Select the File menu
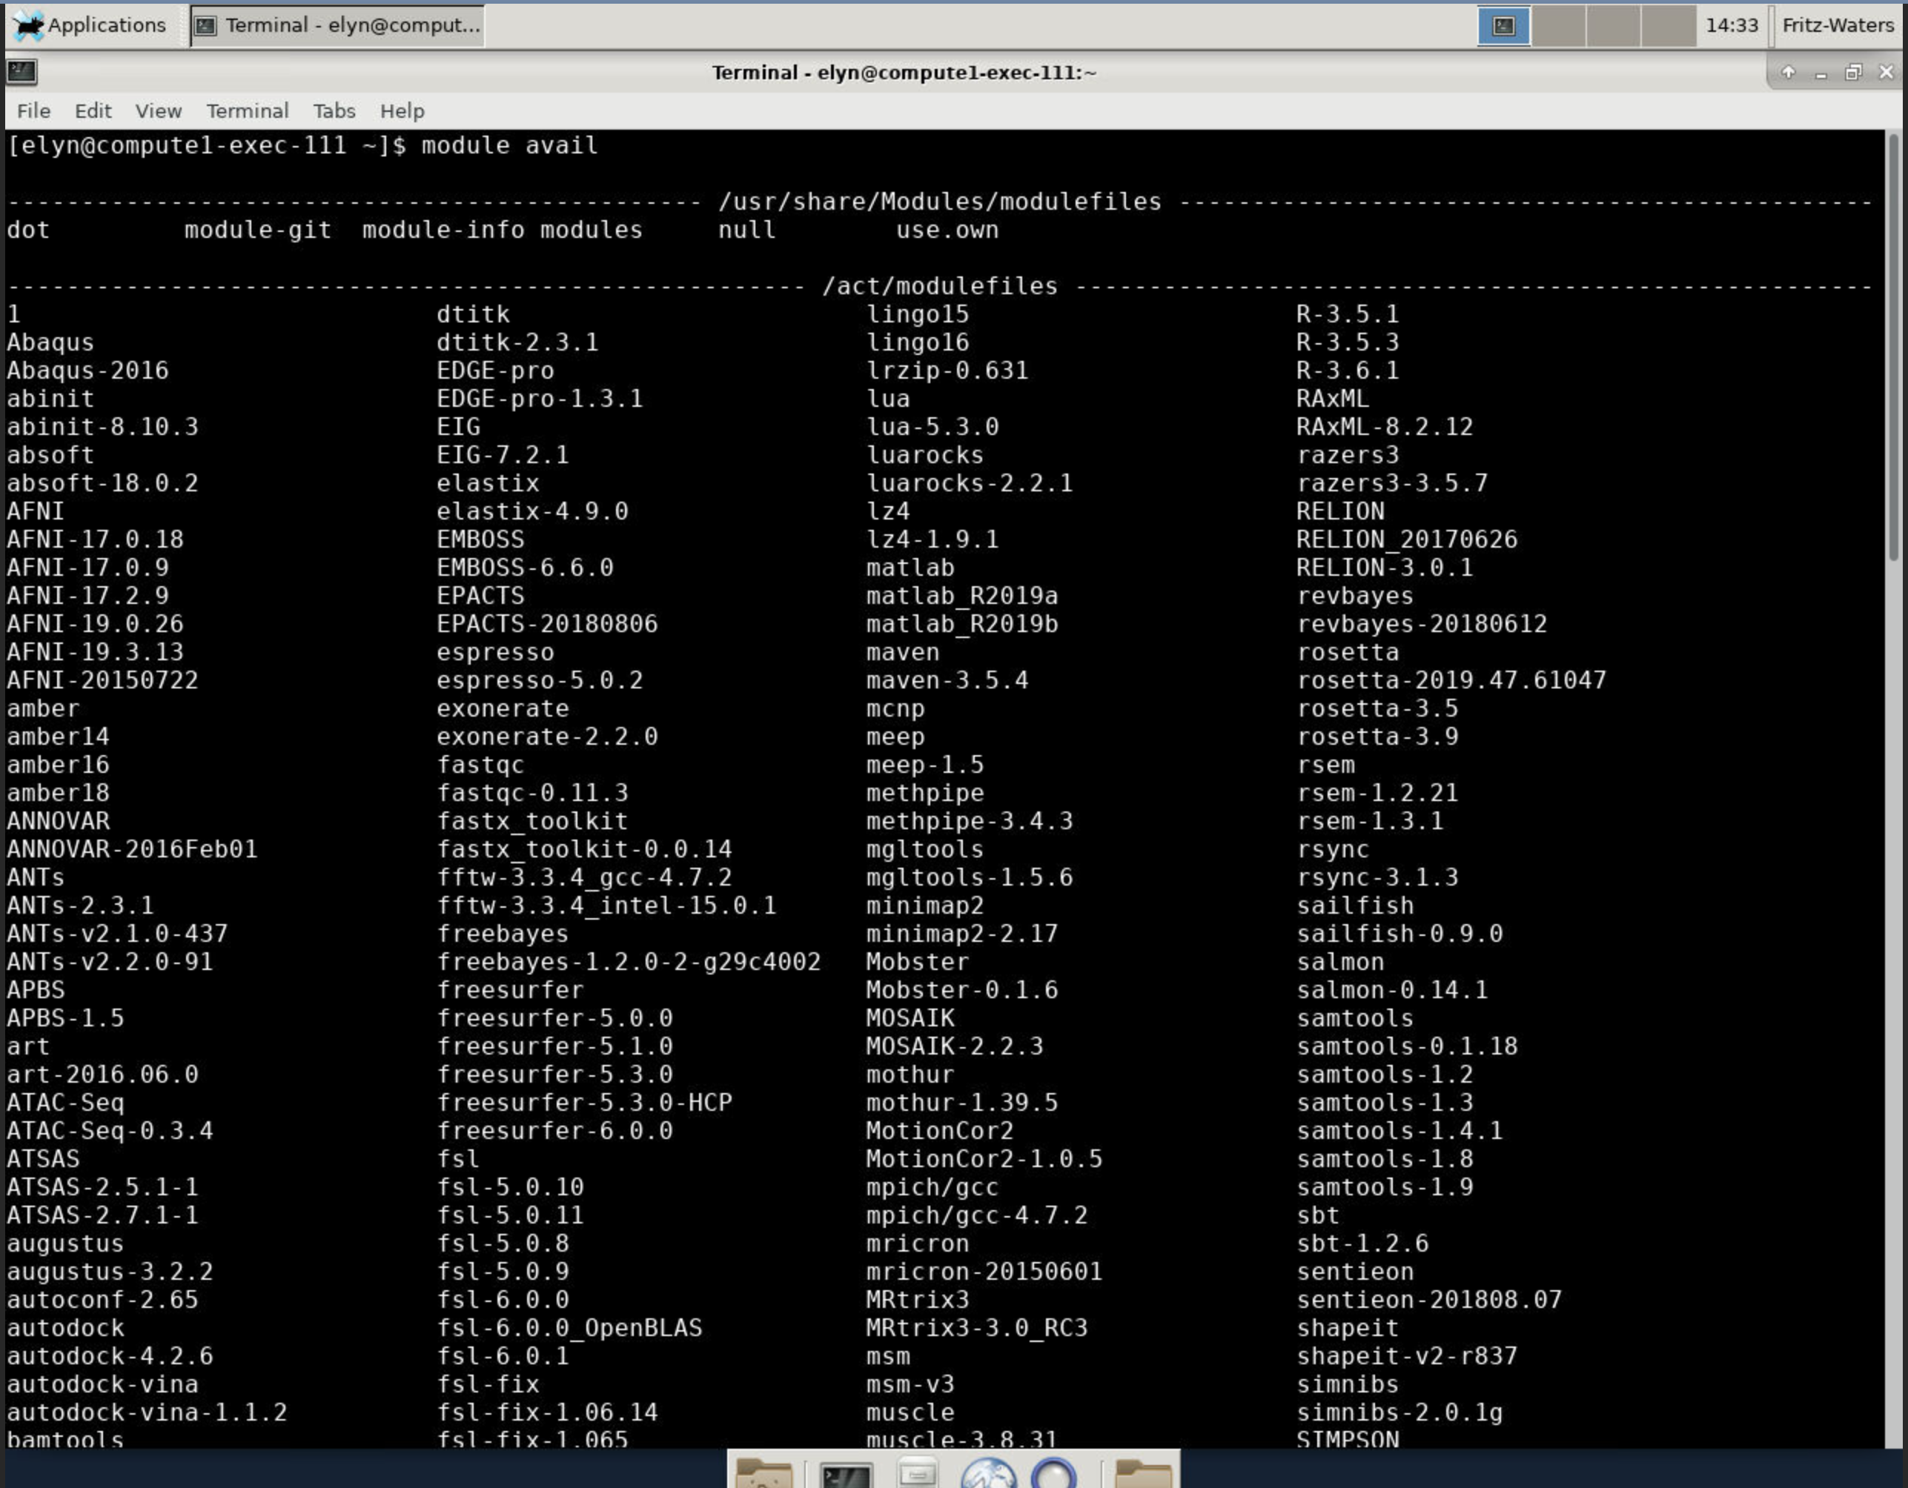This screenshot has width=1908, height=1488. pos(33,110)
